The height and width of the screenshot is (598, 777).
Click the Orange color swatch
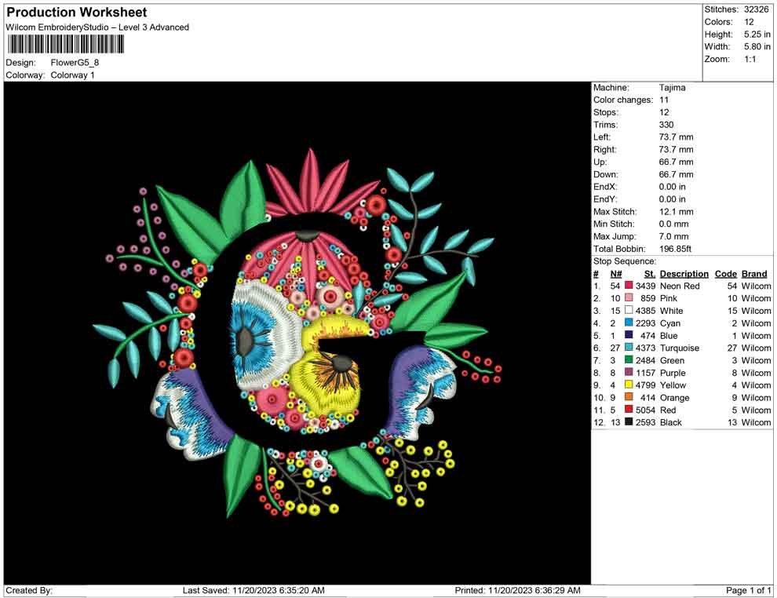(x=629, y=397)
